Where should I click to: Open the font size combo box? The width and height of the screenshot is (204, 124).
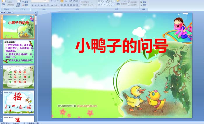tap(47, 1)
